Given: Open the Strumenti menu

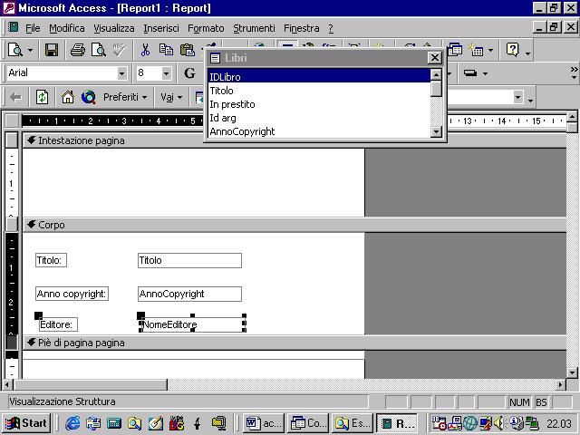Looking at the screenshot, I should [x=254, y=28].
